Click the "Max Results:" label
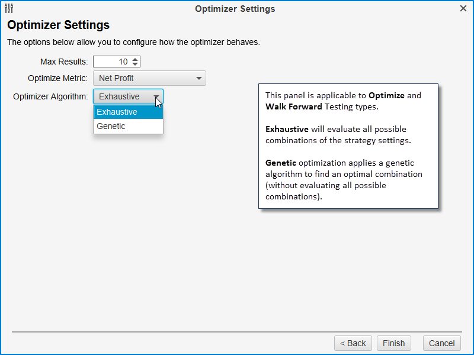 coord(64,62)
